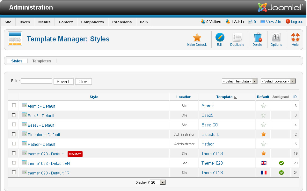Open the Help lifebuoy toolbar icon
This screenshot has width=307, height=191.
point(295,37)
